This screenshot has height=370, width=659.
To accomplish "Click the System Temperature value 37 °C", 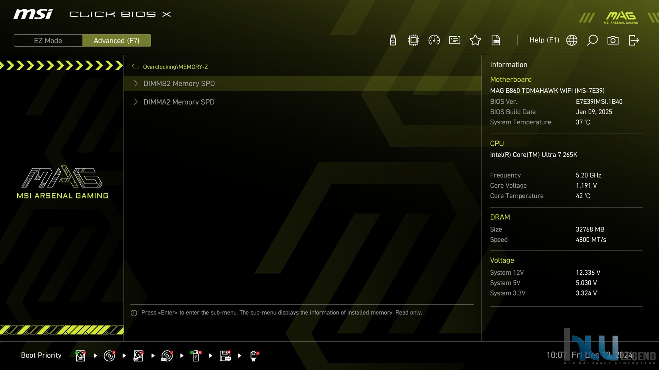I will (x=583, y=122).
